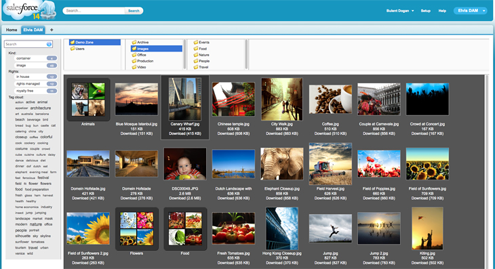Select the Field of Poppies thumbnail
495x269 pixels.
point(379,164)
